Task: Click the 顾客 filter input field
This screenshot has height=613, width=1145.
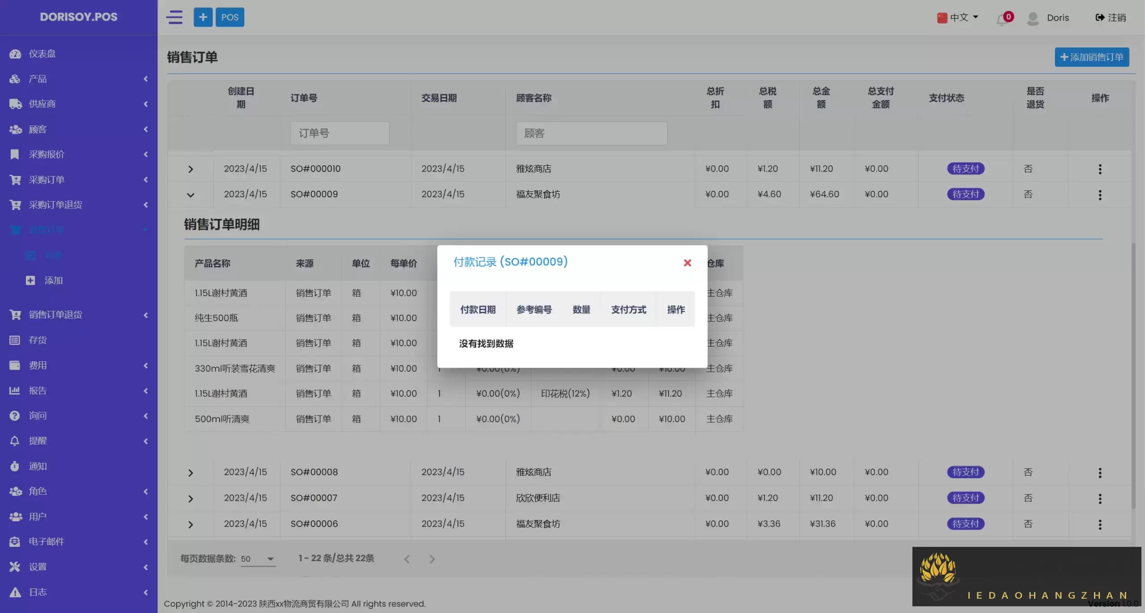Action: click(x=592, y=133)
